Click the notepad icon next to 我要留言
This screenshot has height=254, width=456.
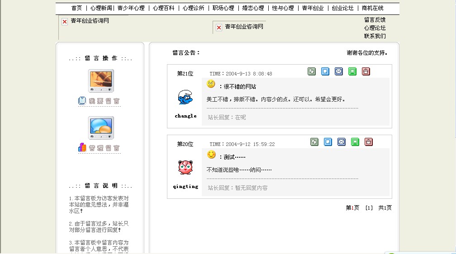[82, 100]
